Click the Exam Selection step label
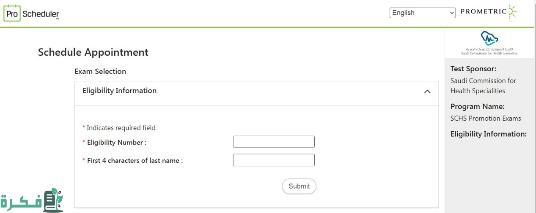This screenshot has height=213, width=536. tap(100, 71)
